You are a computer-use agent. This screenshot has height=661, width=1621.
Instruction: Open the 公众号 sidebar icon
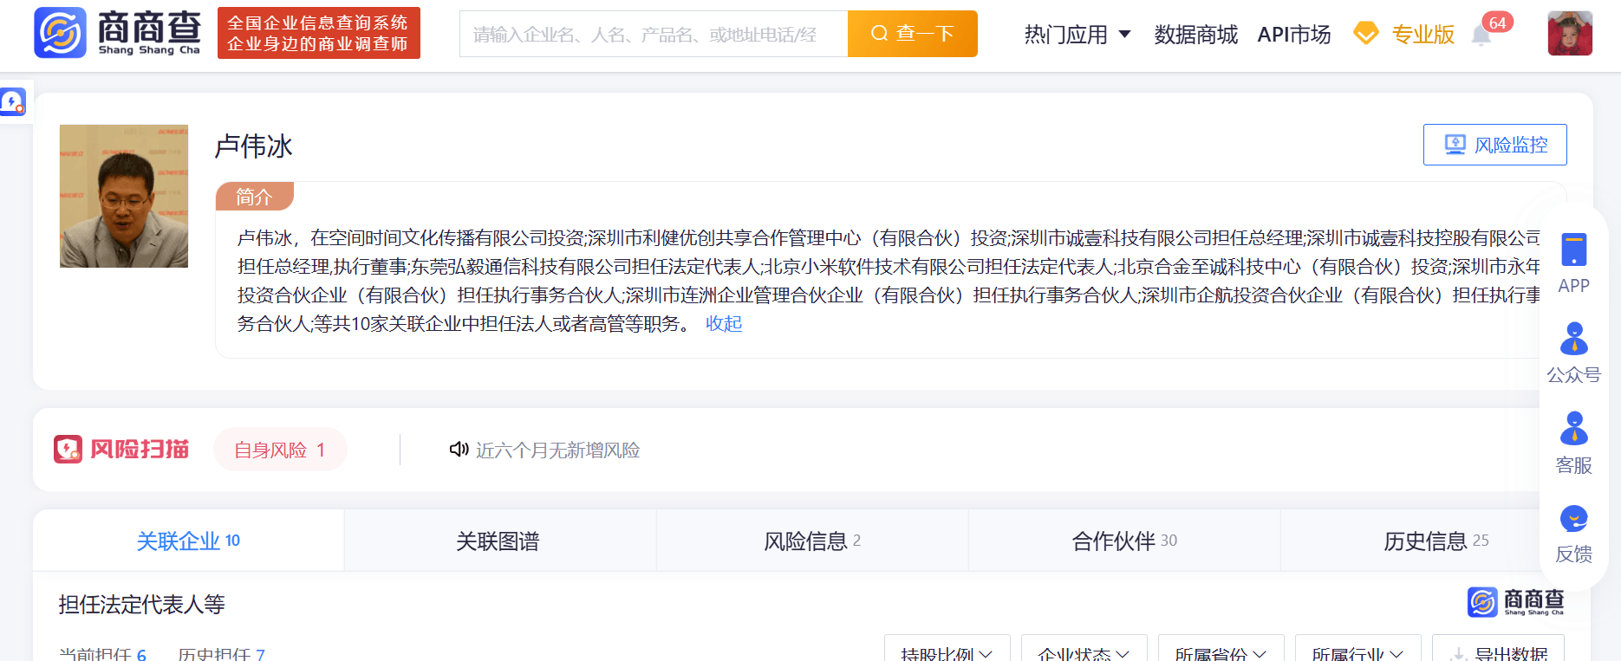point(1573,339)
